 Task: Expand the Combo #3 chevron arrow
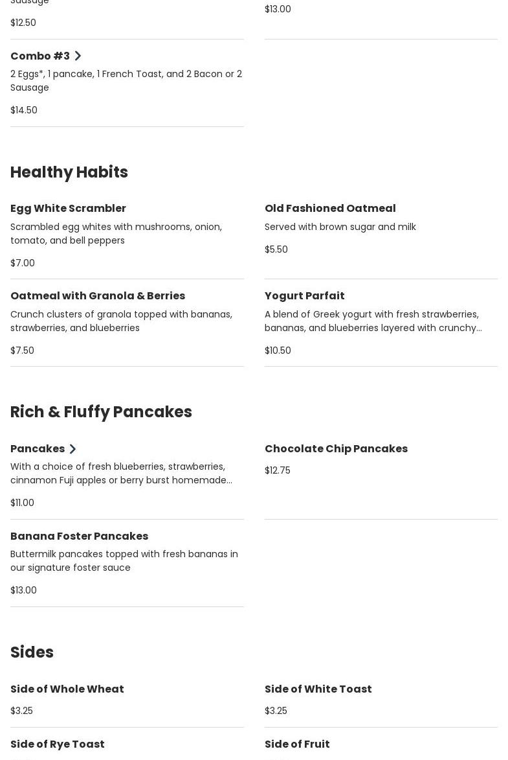pos(78,56)
